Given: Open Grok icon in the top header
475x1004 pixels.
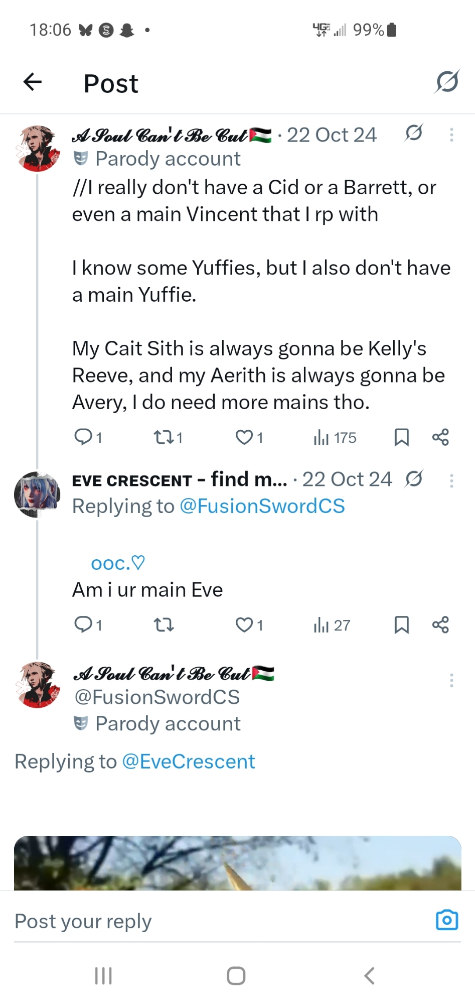Looking at the screenshot, I should click(446, 82).
